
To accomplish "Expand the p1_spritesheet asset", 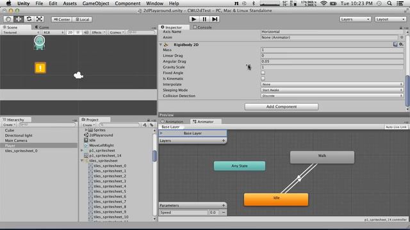I will (82, 151).
